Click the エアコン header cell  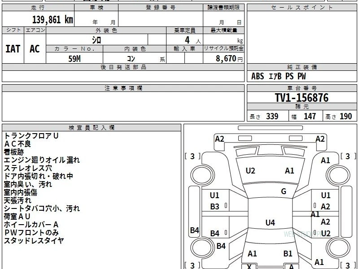35,30
